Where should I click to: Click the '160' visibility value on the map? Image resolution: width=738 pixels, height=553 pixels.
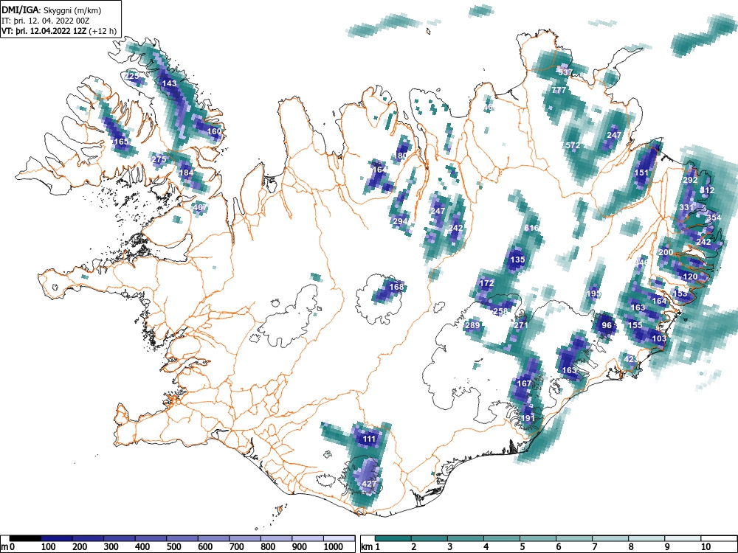[214, 131]
